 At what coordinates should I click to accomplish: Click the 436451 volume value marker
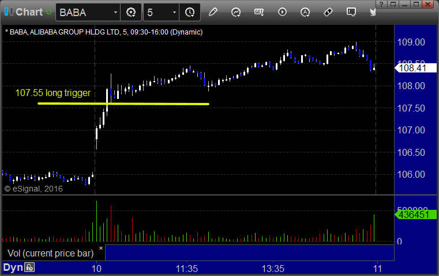415,214
